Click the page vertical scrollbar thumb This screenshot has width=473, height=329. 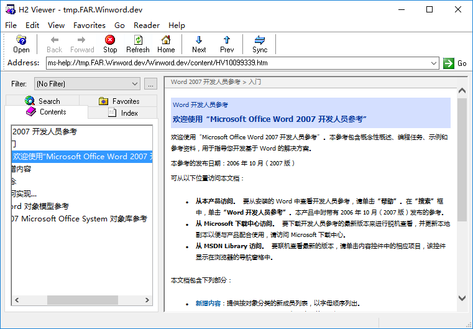462,160
